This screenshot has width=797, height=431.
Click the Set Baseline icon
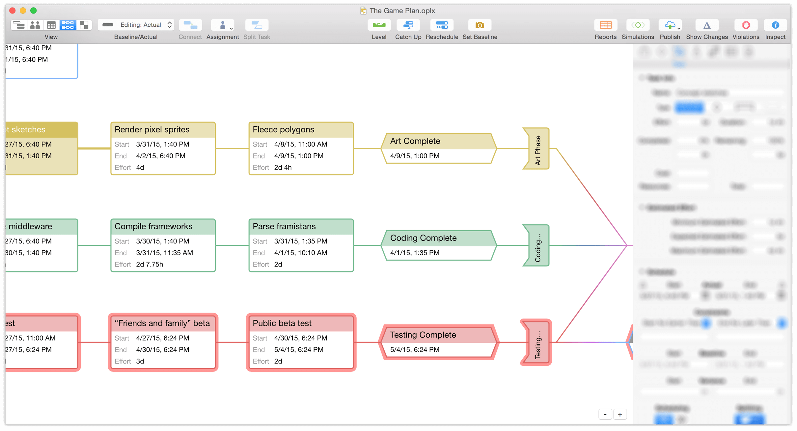coord(479,25)
